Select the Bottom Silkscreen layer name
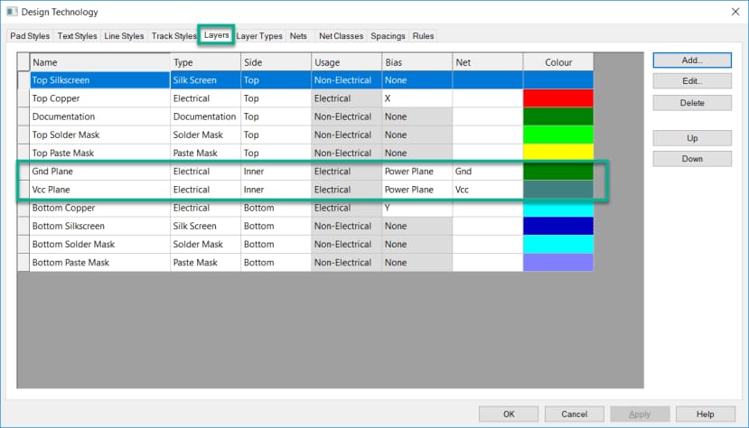 pos(99,226)
